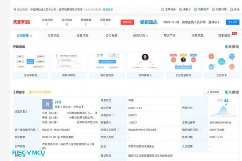Open 中移物联网有限公司 link in 北京 row
242x161 pixels.
[79, 113]
